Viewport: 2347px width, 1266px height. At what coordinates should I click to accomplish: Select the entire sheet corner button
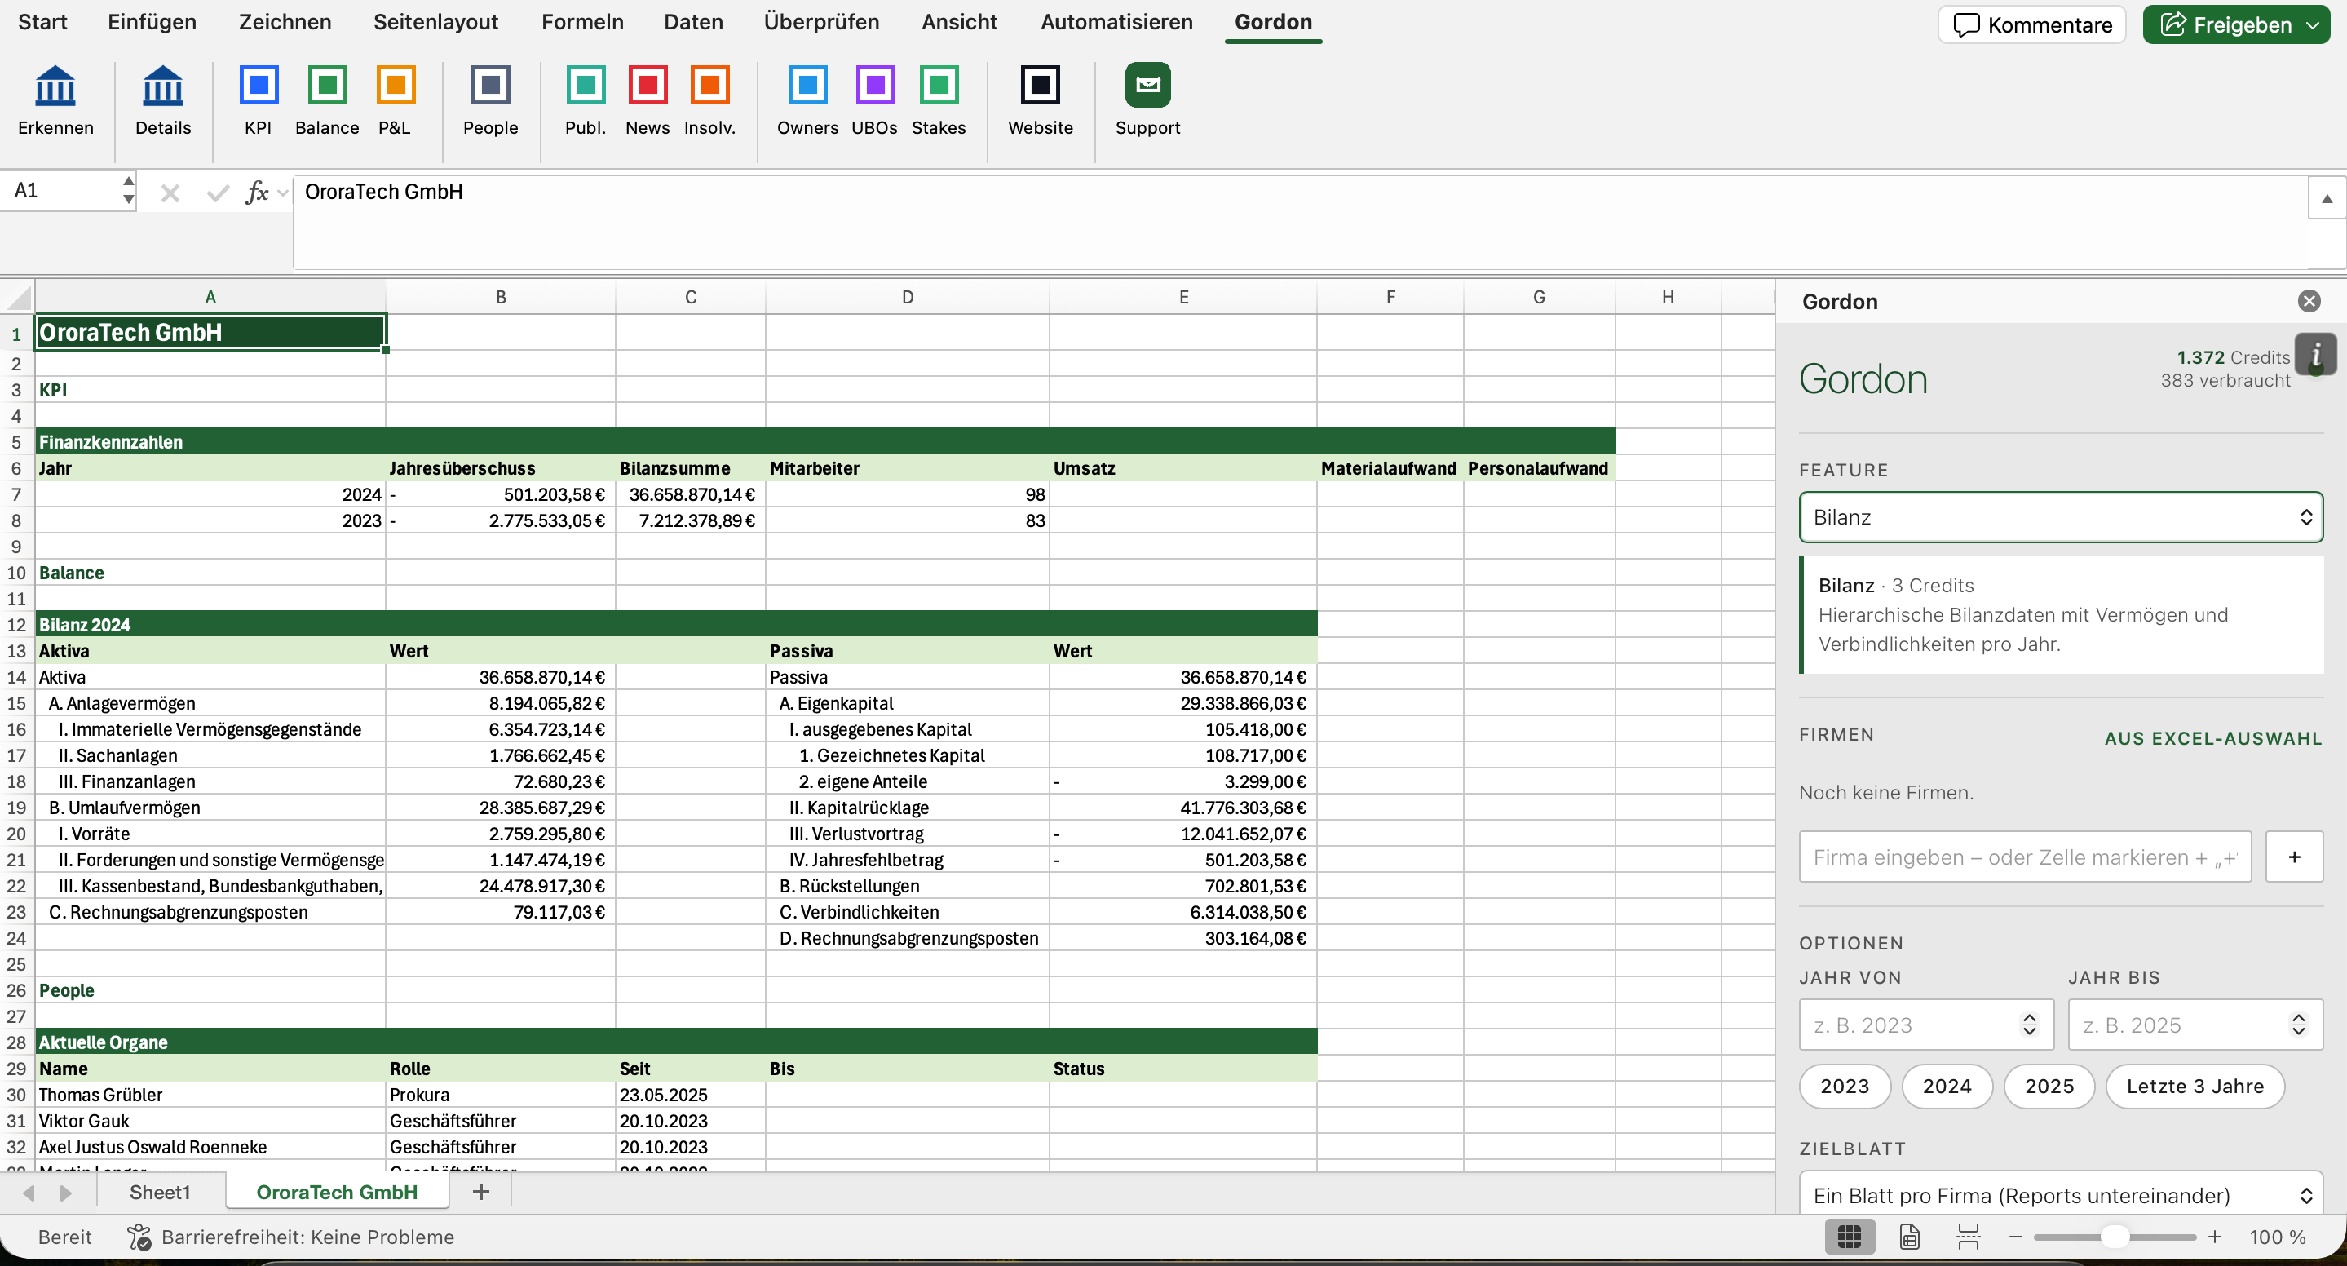click(17, 297)
